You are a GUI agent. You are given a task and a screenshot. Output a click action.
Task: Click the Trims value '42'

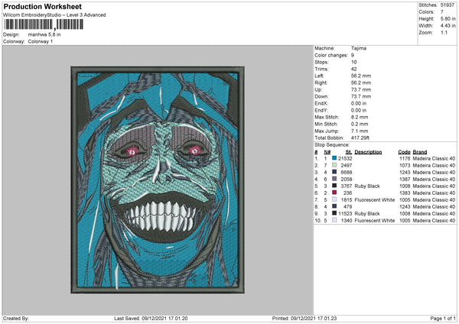click(354, 69)
